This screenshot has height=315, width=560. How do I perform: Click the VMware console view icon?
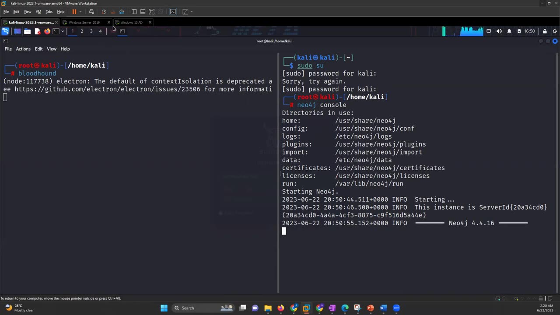pos(173,12)
